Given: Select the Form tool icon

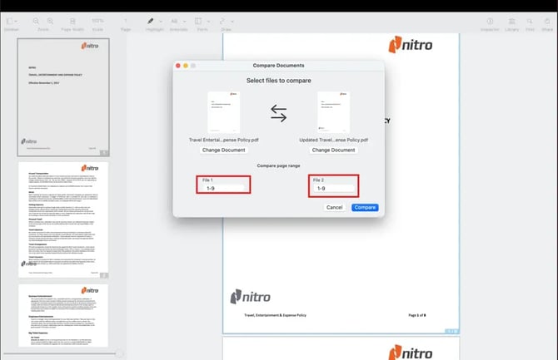Looking at the screenshot, I should coord(198,22).
